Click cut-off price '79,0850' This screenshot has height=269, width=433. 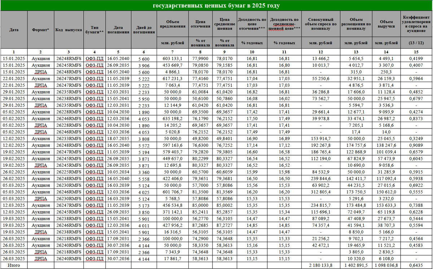pyautogui.click(x=200, y=65)
